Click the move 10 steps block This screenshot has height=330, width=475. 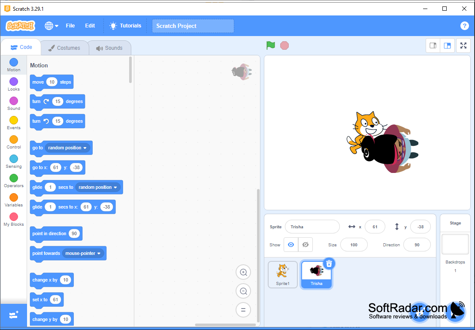coord(51,82)
